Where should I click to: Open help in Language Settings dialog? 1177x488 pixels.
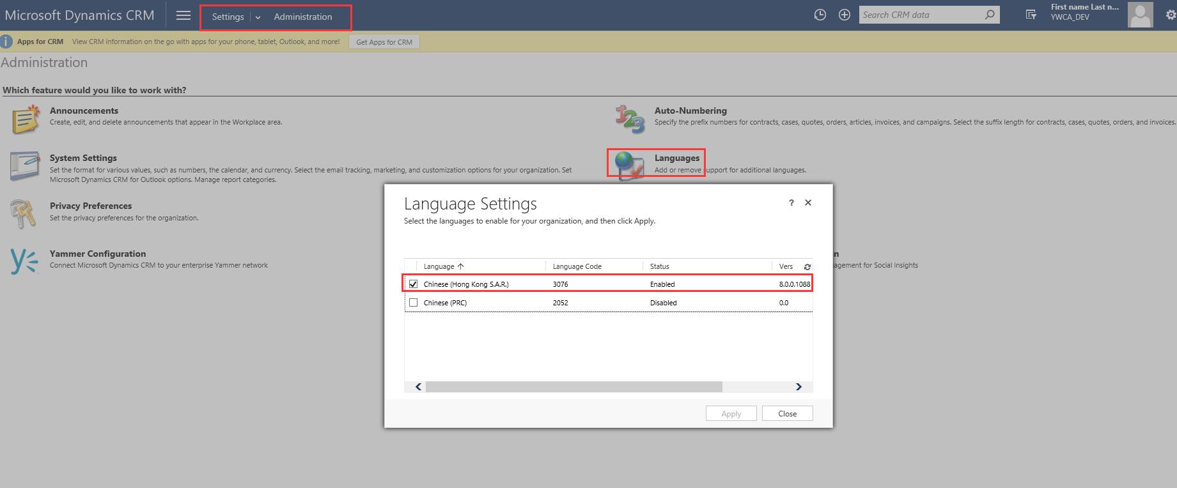point(791,202)
